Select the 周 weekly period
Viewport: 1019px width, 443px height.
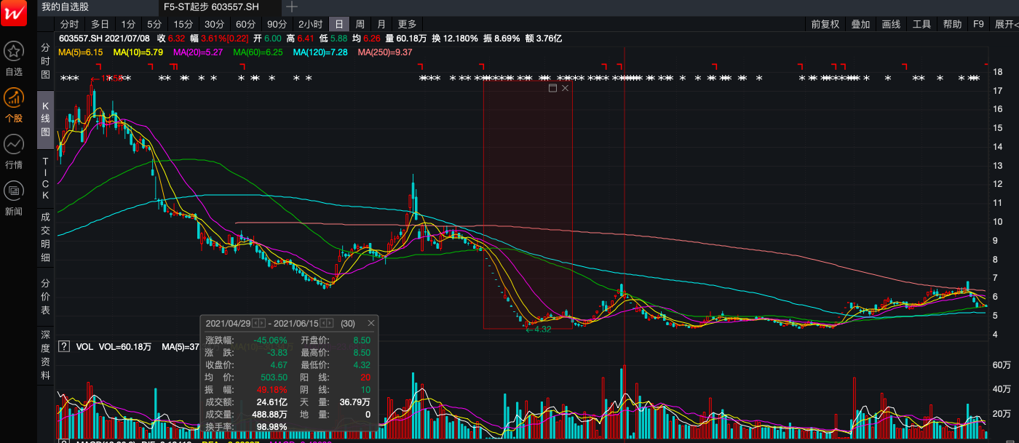(x=360, y=24)
